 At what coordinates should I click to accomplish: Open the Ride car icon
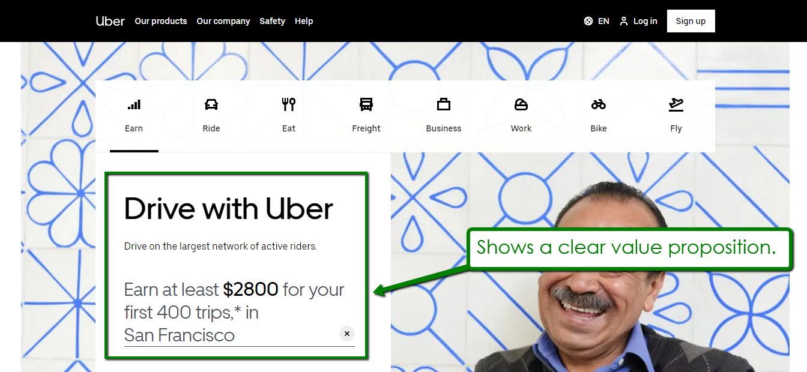pyautogui.click(x=211, y=104)
